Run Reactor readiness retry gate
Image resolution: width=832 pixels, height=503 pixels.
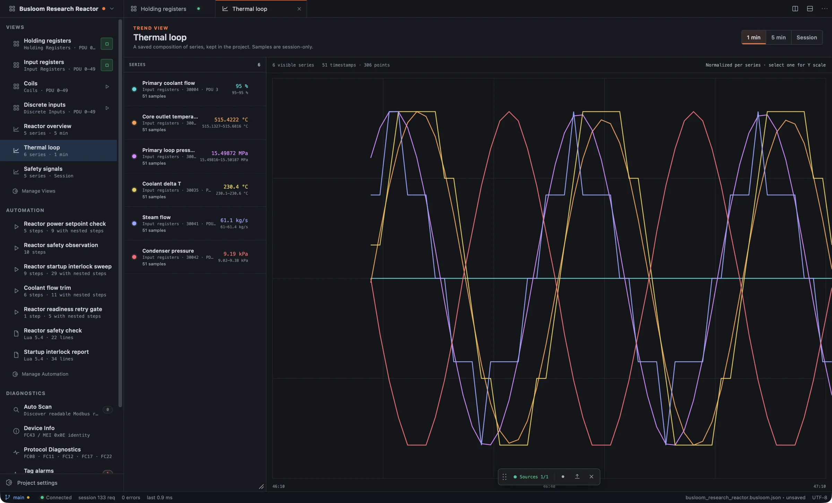pyautogui.click(x=16, y=312)
